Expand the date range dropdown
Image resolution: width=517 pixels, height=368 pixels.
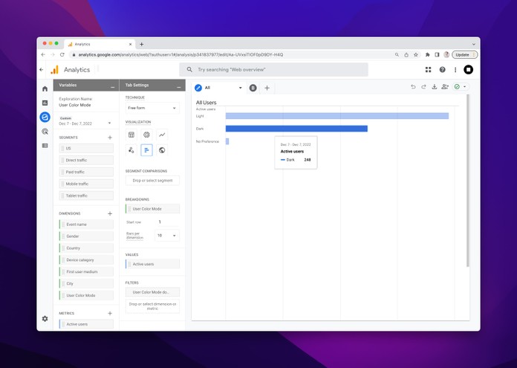click(x=109, y=123)
